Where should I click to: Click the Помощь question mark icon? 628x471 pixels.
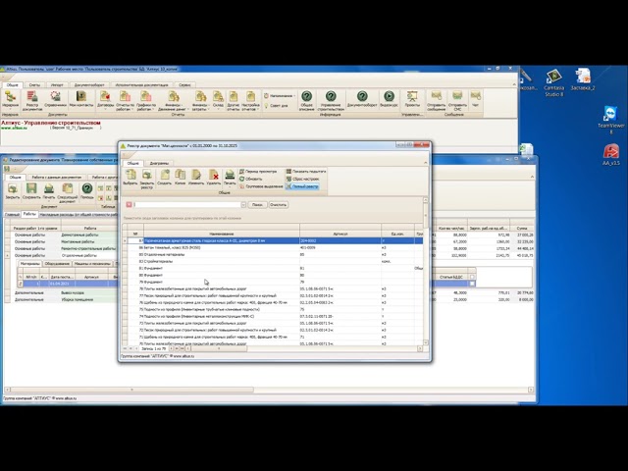tap(87, 190)
